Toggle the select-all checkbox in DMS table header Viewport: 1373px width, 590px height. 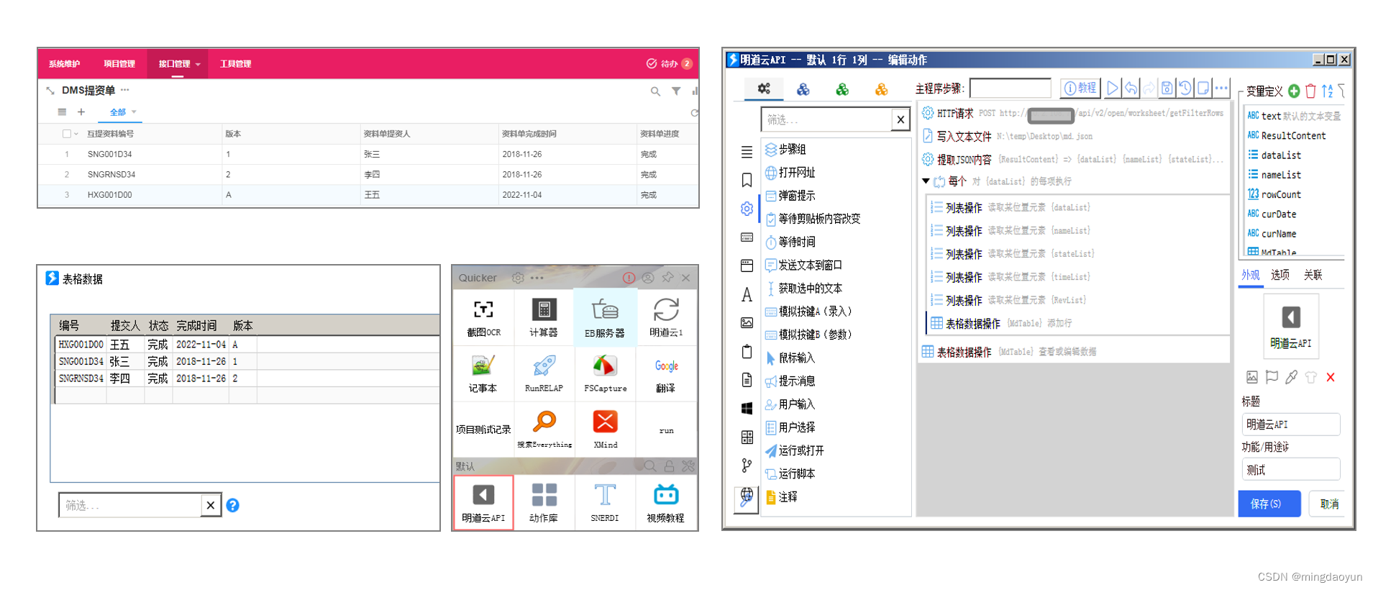[x=67, y=134]
